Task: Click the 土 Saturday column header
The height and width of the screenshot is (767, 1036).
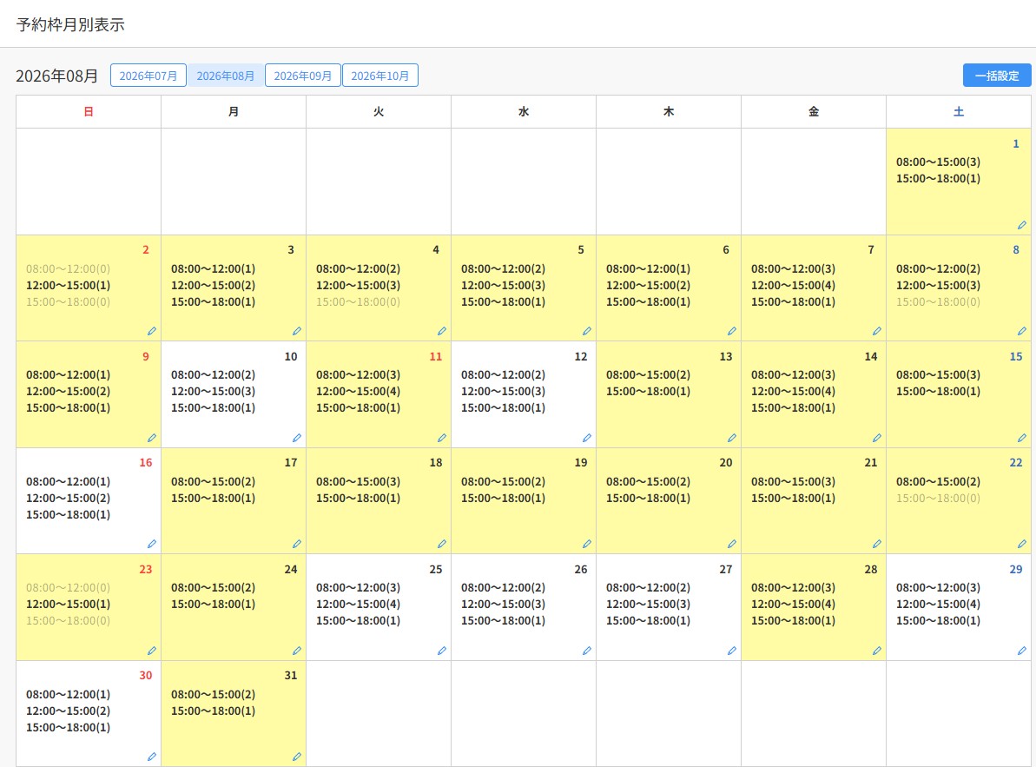Action: (x=958, y=112)
